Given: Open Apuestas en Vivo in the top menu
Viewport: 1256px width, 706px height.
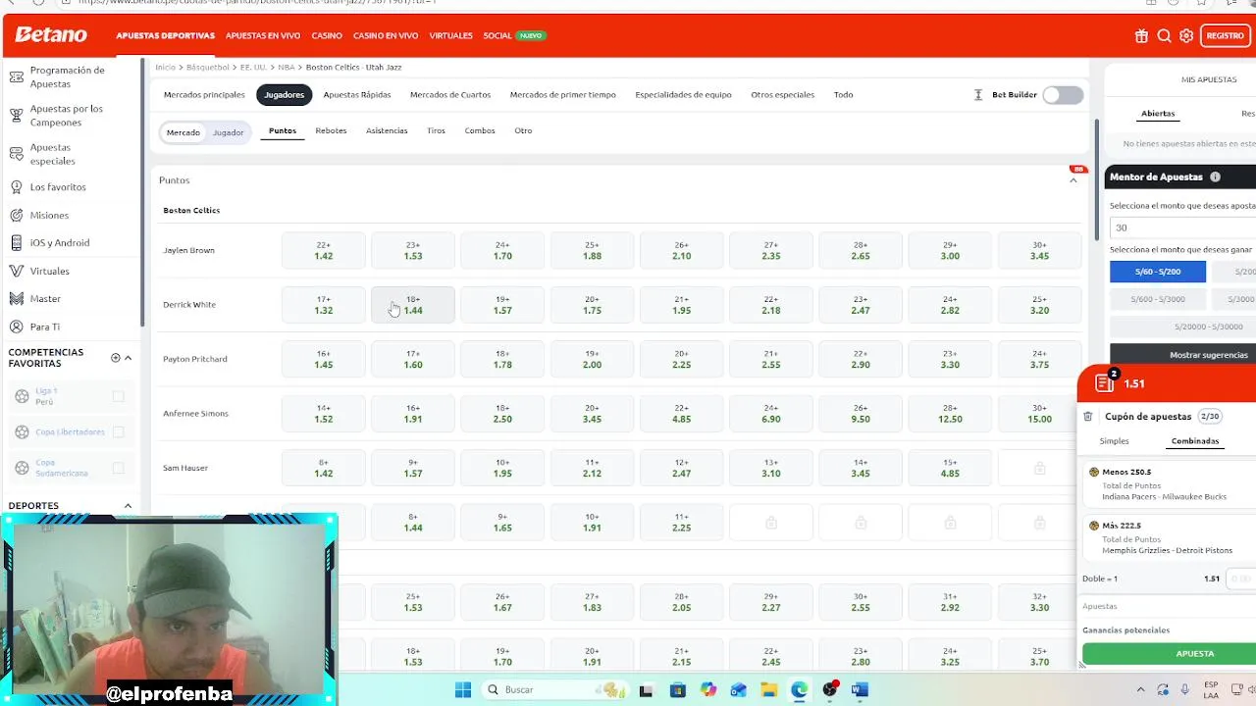Looking at the screenshot, I should pos(263,35).
